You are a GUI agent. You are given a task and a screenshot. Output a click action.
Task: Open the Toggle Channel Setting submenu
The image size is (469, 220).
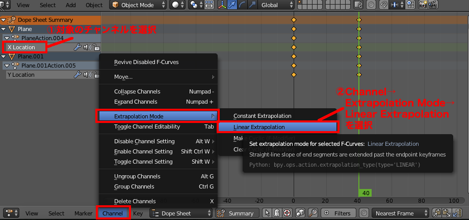[x=158, y=162]
